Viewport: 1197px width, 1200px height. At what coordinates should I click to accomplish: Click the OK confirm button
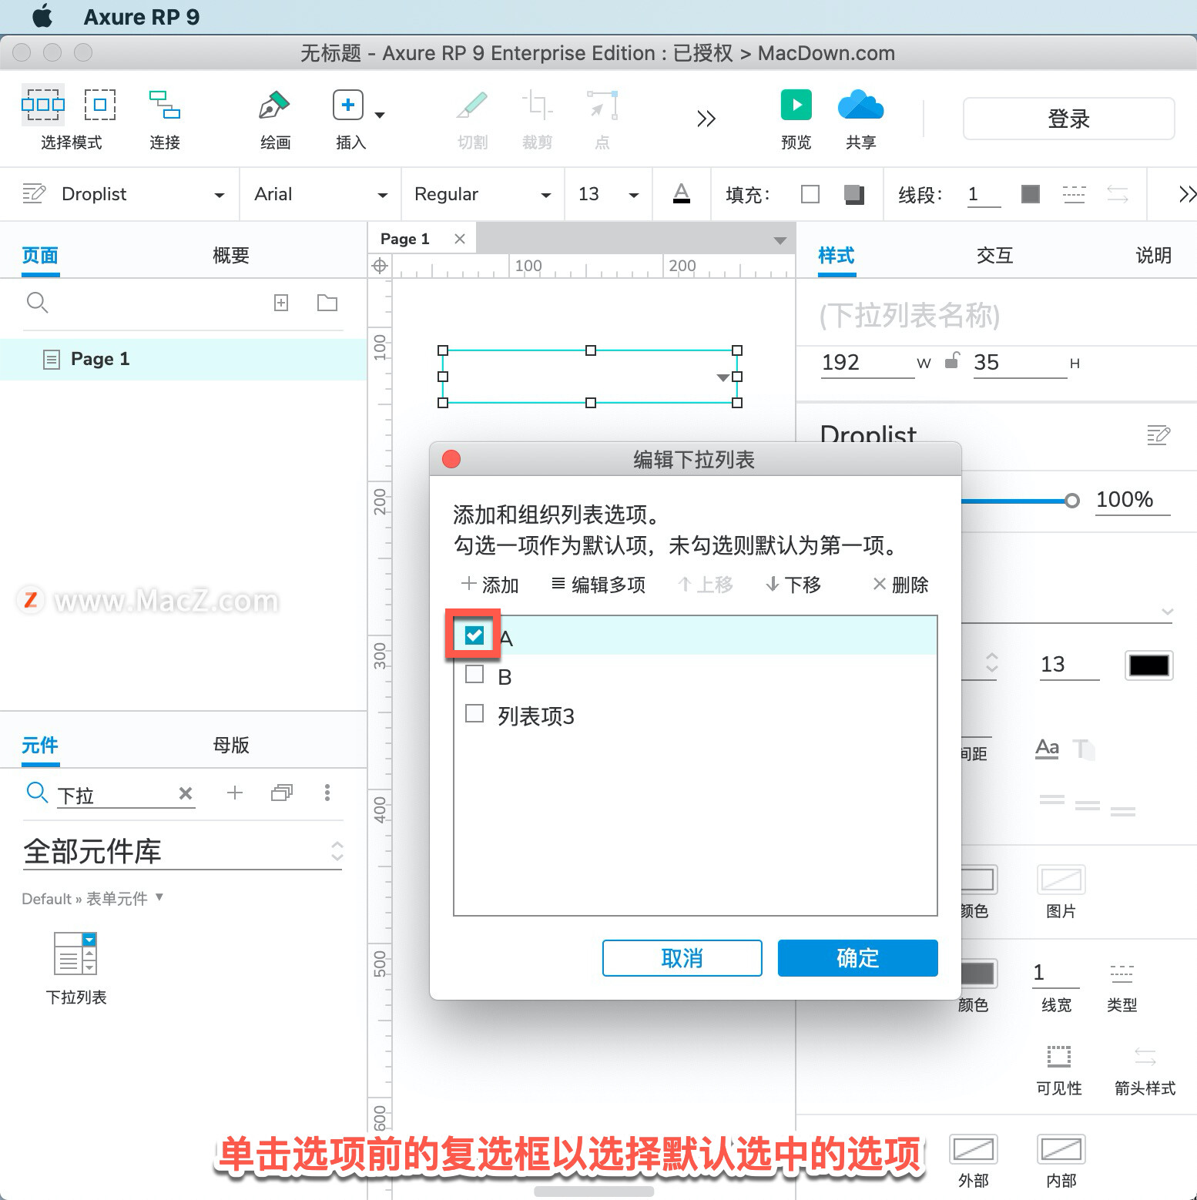857,958
